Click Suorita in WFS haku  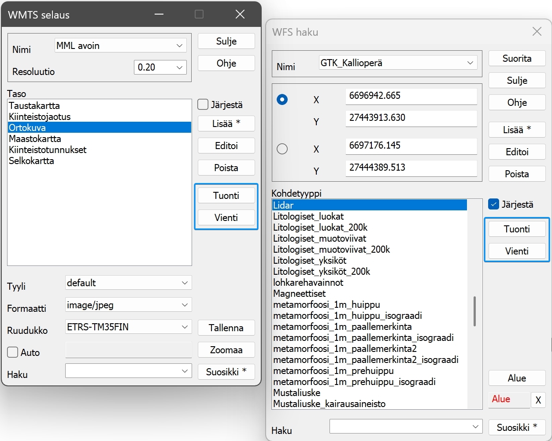pos(517,58)
